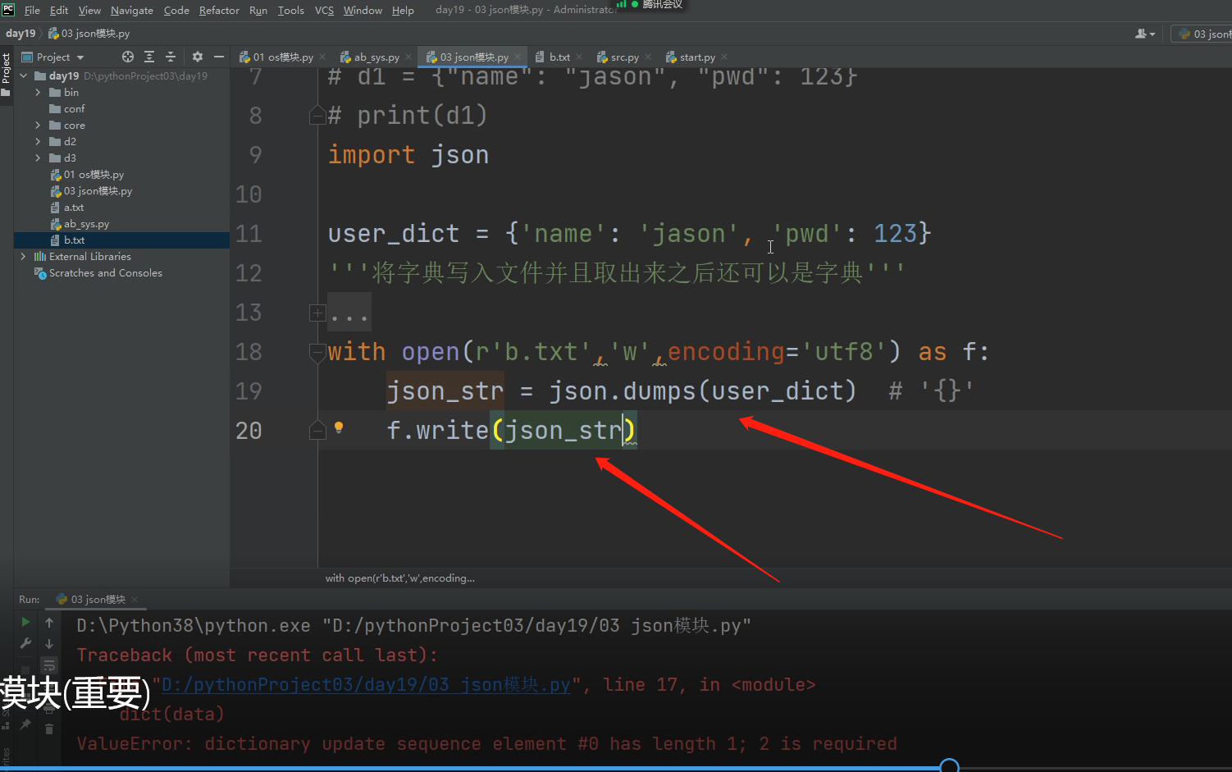Collapse the day19 root folder
The width and height of the screenshot is (1232, 772).
[x=23, y=76]
